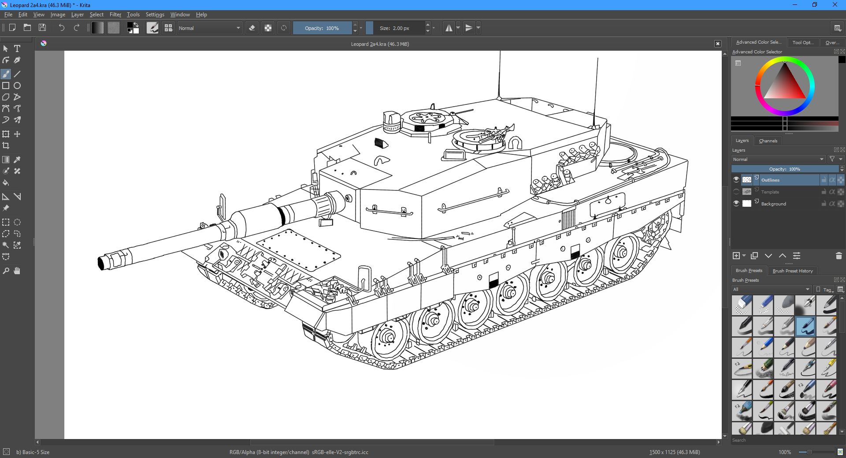Select the Text tool in toolbox

click(x=17, y=48)
